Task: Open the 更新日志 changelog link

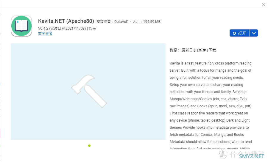Action: (x=189, y=50)
